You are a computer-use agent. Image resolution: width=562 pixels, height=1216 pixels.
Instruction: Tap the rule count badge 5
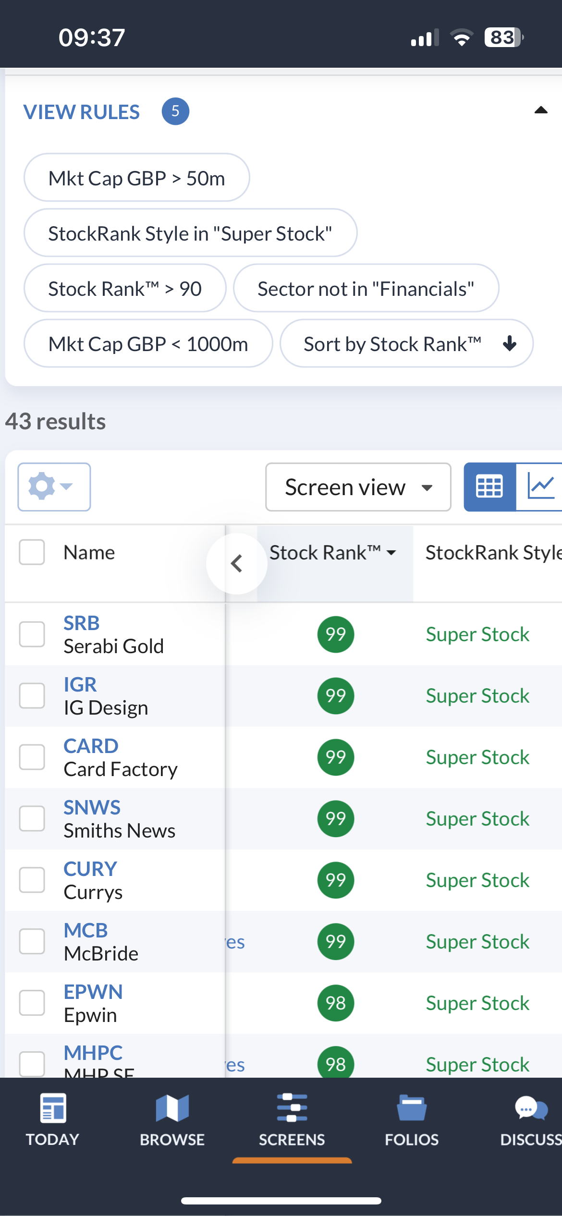pos(175,111)
